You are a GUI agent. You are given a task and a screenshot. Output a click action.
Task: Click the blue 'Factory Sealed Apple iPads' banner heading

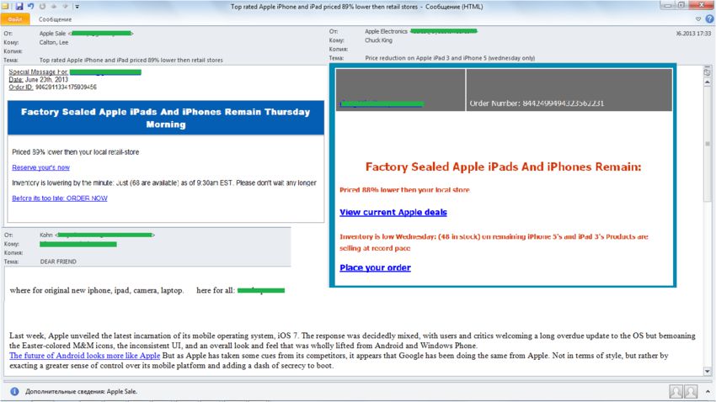[x=166, y=118]
